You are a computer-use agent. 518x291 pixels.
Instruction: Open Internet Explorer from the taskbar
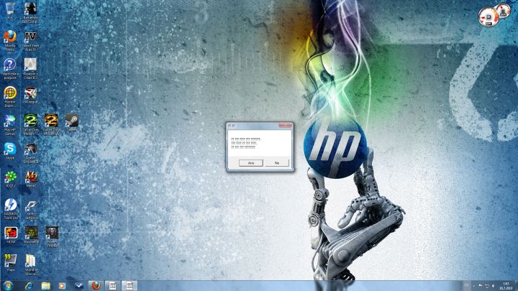pos(29,286)
